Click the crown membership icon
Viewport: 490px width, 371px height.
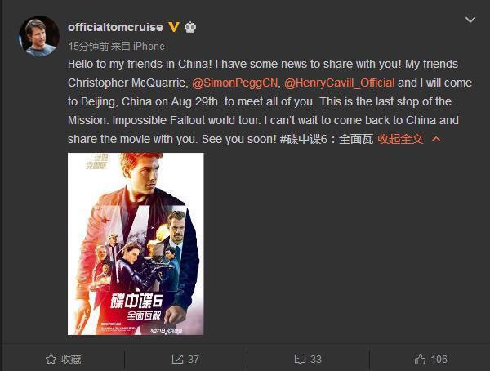click(x=190, y=27)
